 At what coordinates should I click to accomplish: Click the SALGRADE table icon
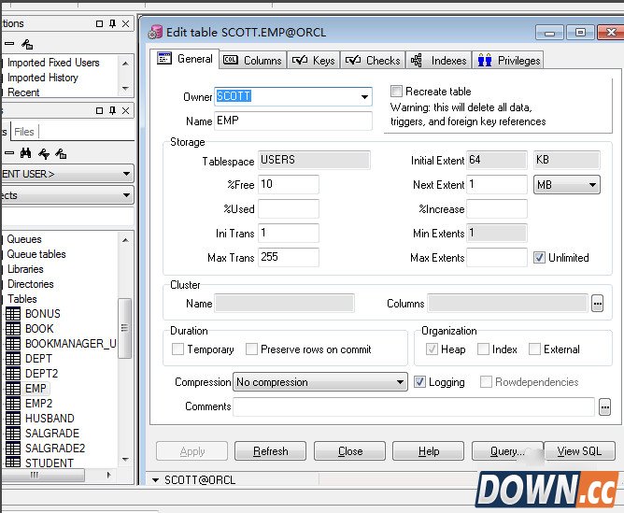[13, 434]
